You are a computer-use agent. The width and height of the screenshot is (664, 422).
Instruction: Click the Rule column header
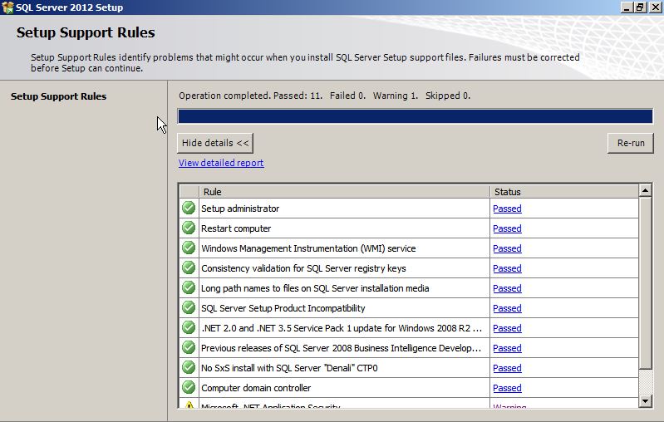[344, 192]
